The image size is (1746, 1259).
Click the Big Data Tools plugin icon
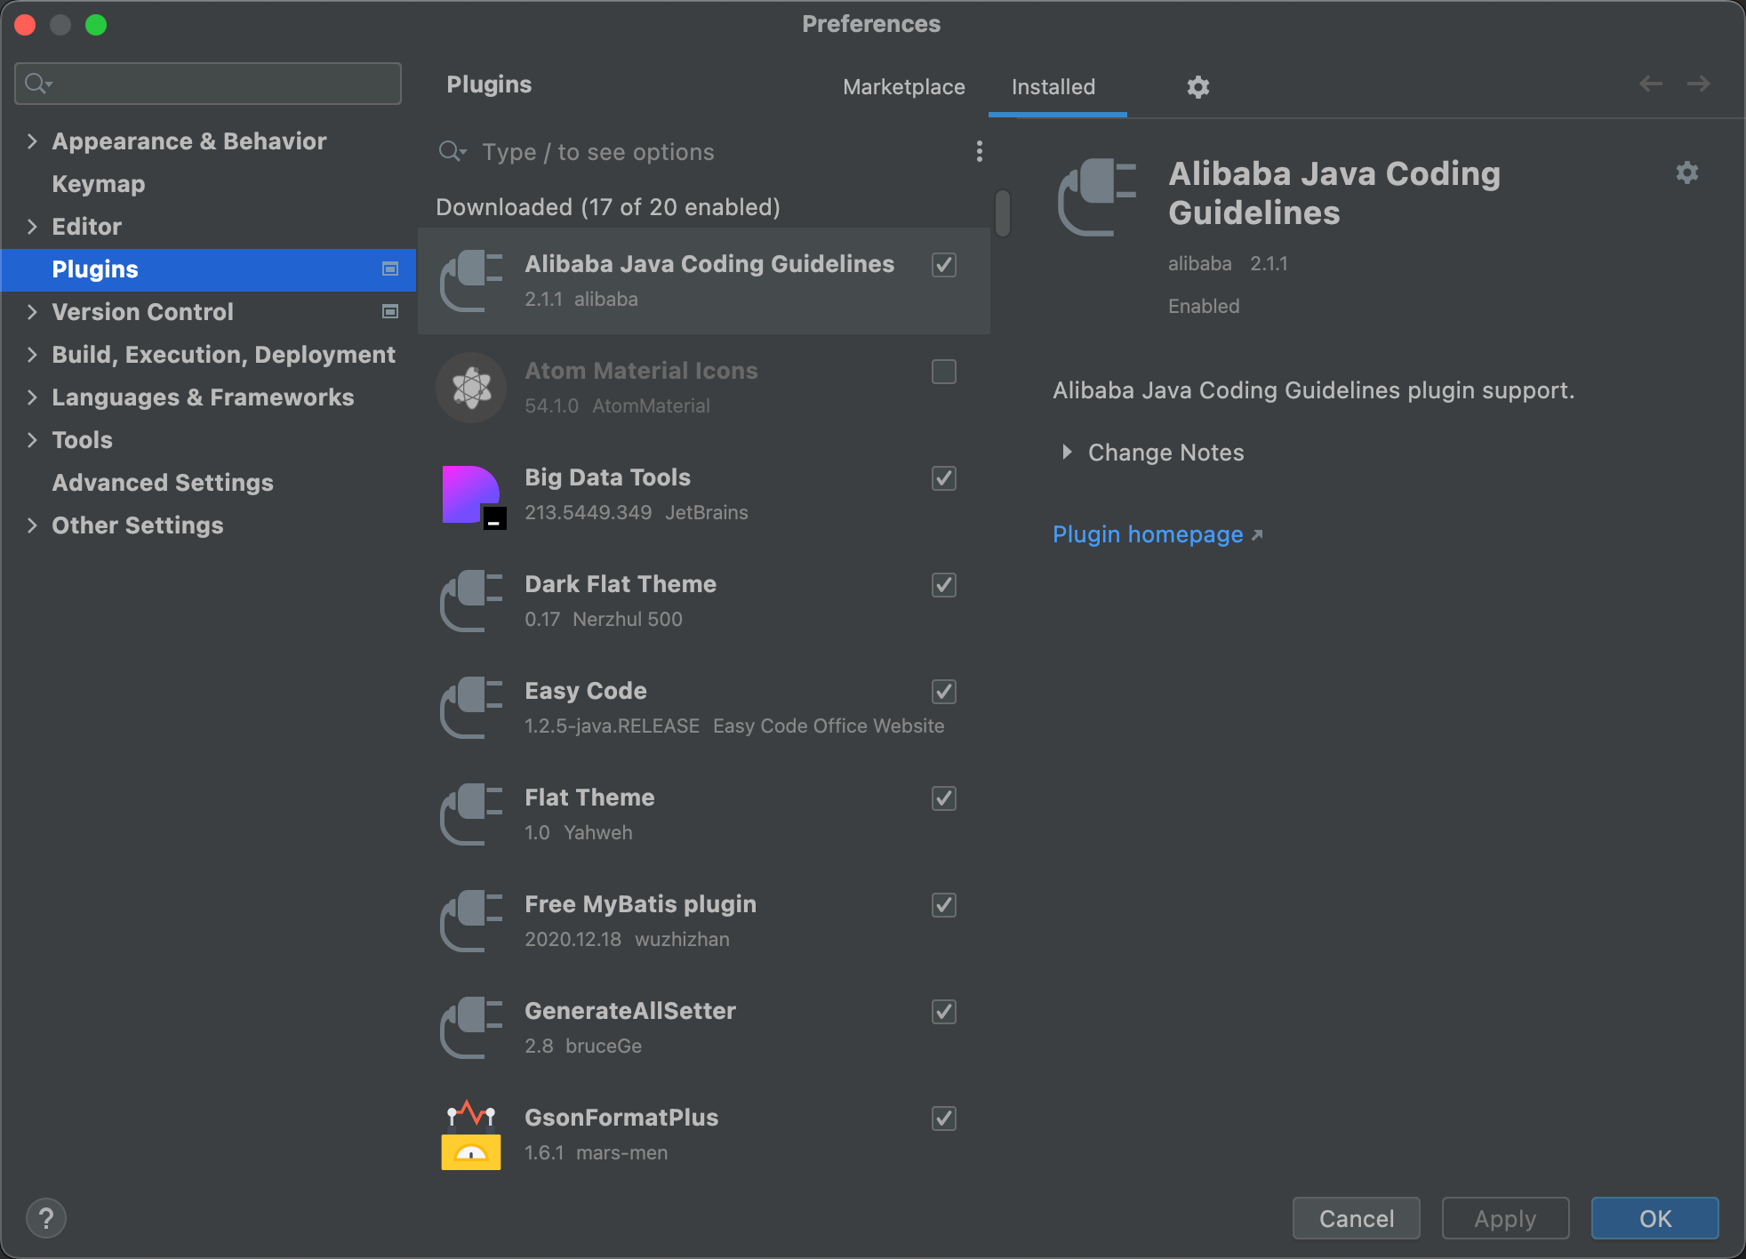pyautogui.click(x=472, y=496)
